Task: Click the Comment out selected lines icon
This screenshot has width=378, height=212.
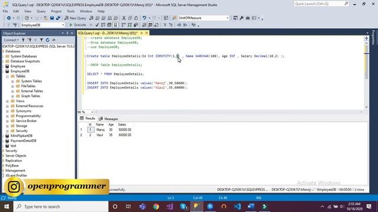Action: pyautogui.click(x=165, y=25)
